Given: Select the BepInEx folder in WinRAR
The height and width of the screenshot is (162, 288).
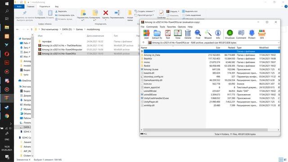Looking at the screenshot, I should pyautogui.click(x=148, y=58).
